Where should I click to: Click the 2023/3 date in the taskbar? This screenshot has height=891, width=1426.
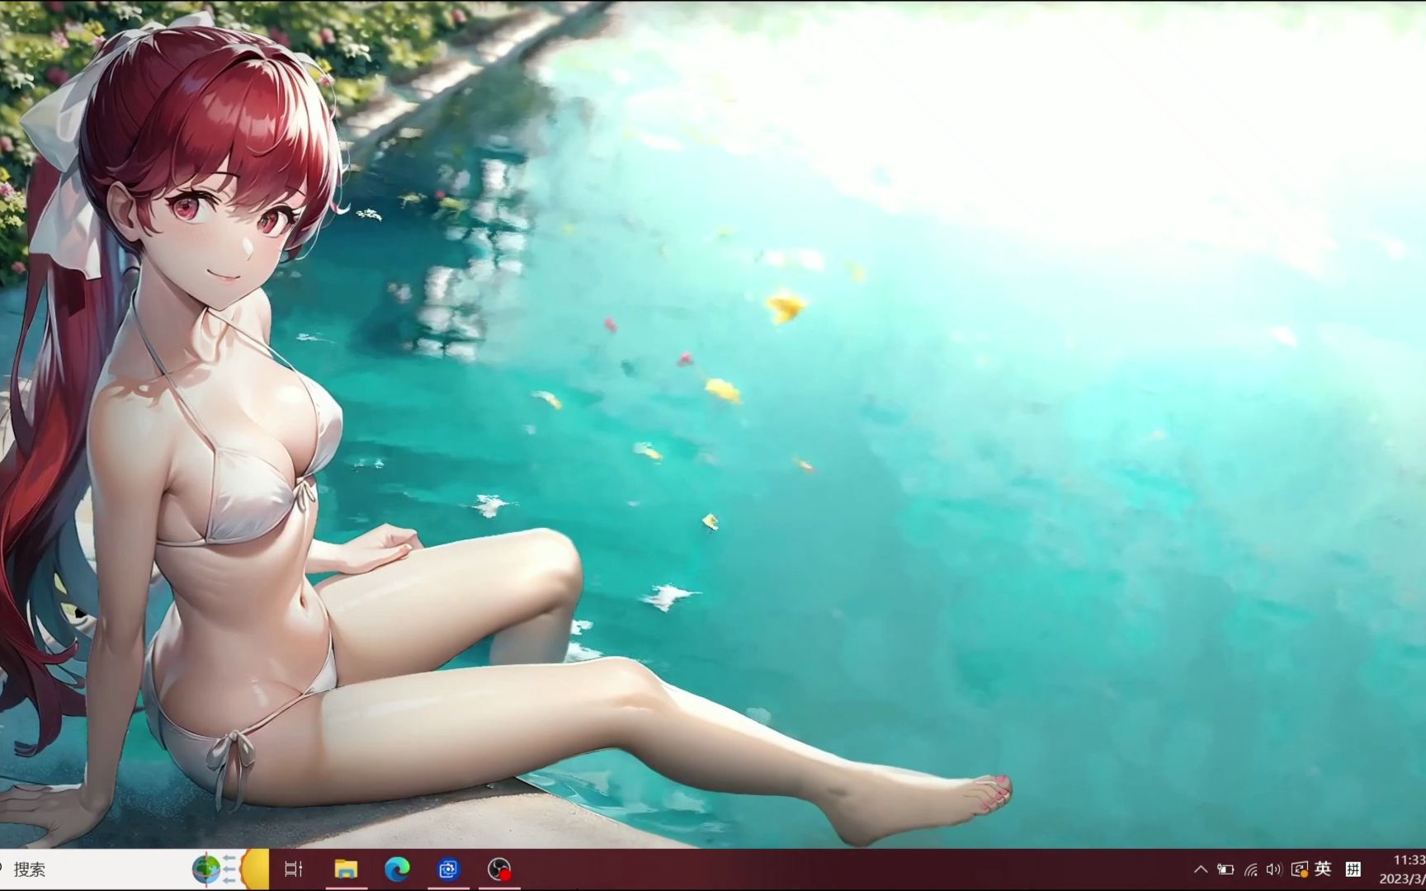(1403, 879)
